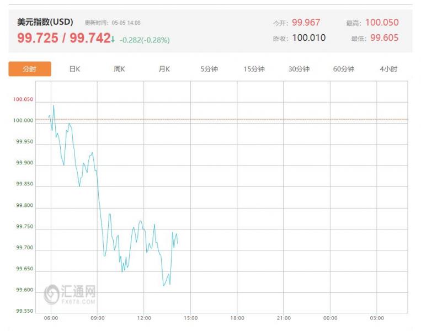This screenshot has width=421, height=331.
Task: Click the 最低 value 99.605
Action: pyautogui.click(x=384, y=38)
